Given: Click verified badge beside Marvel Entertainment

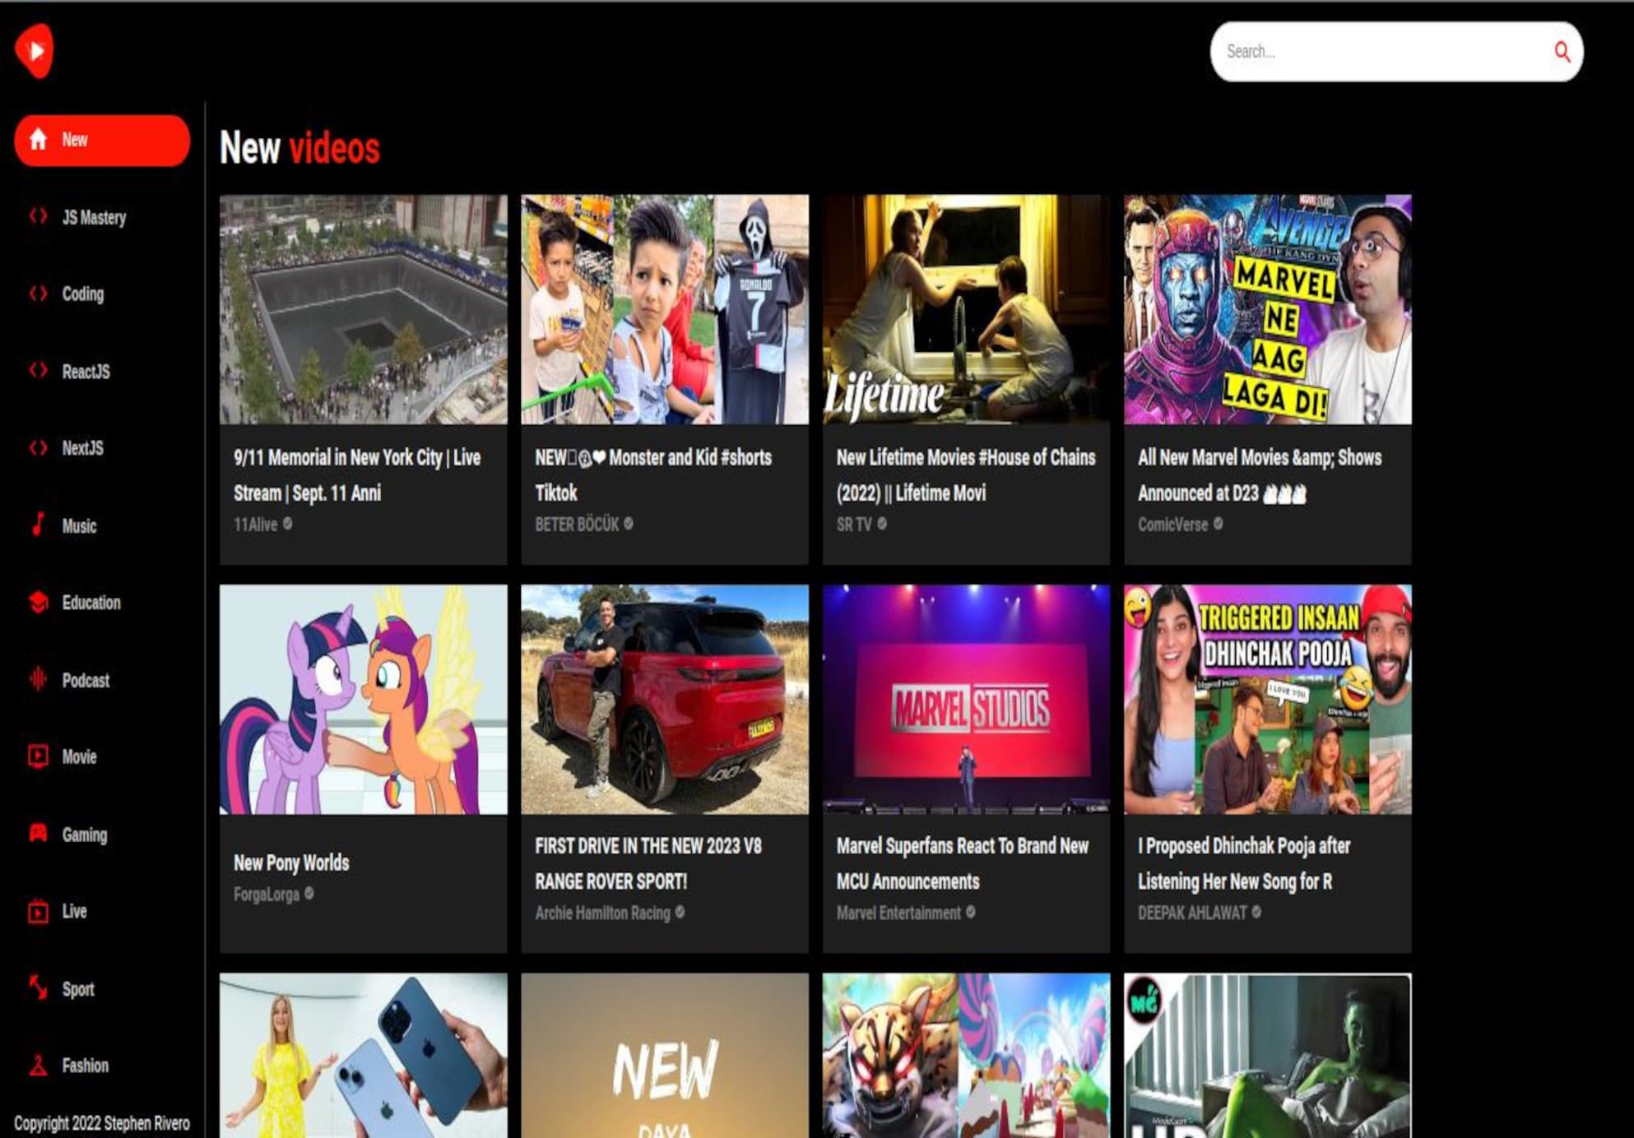Looking at the screenshot, I should (x=971, y=912).
